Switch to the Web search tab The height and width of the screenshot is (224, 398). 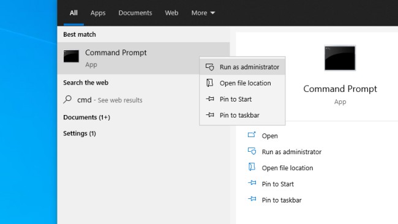(x=171, y=13)
